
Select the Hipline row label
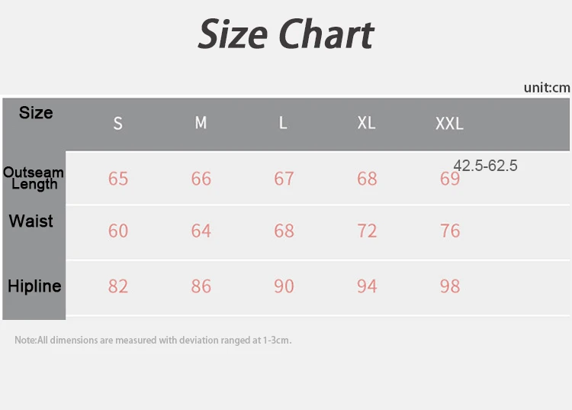click(x=34, y=286)
